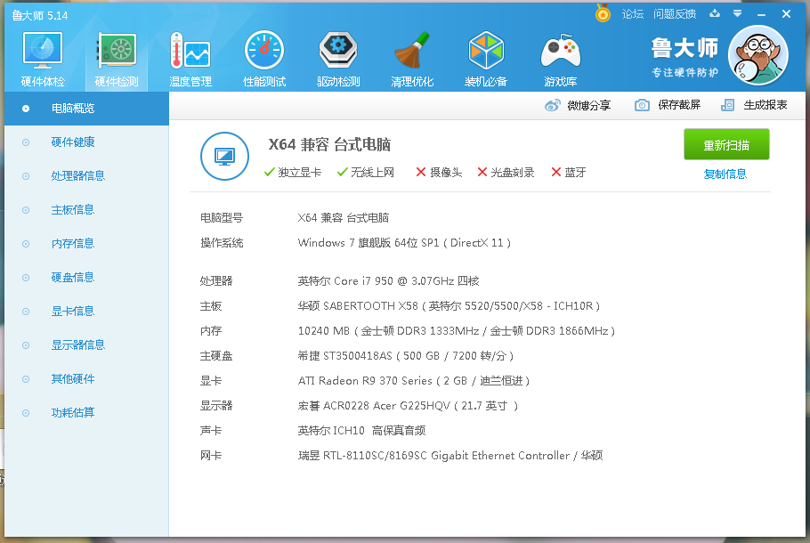Open 论坛 forum link
Image resolution: width=810 pixels, height=543 pixels.
pos(632,14)
